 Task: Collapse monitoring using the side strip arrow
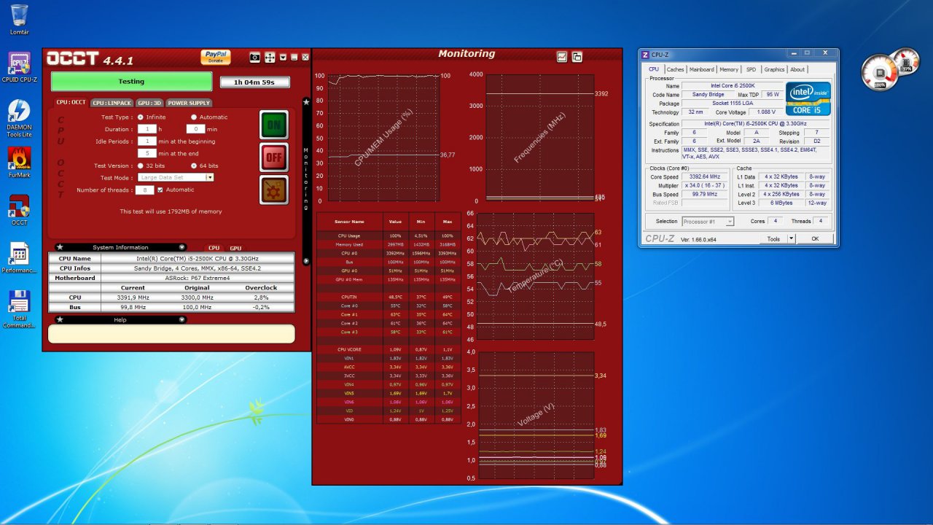306,260
